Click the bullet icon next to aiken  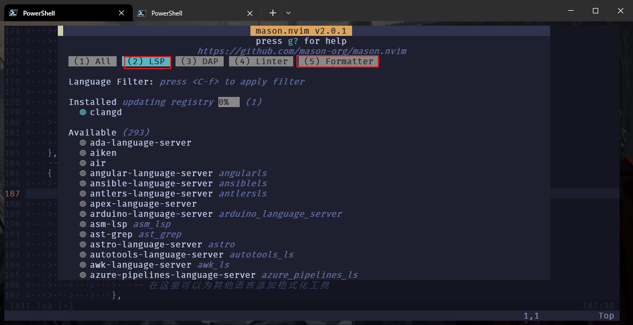(x=83, y=153)
